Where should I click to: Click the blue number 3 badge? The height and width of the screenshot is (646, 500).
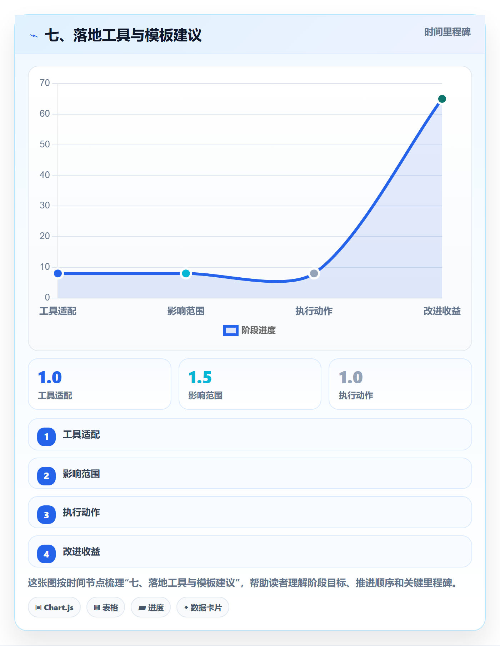(46, 515)
